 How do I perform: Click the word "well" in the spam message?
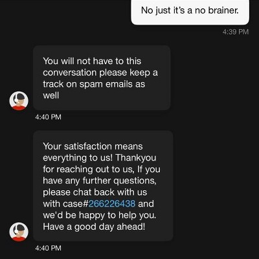(51, 95)
